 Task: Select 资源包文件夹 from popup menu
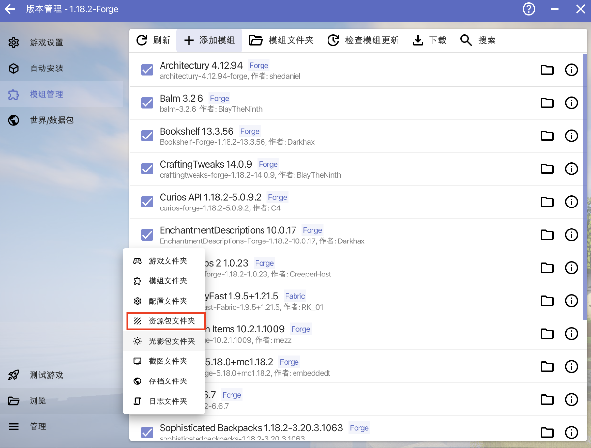(165, 321)
